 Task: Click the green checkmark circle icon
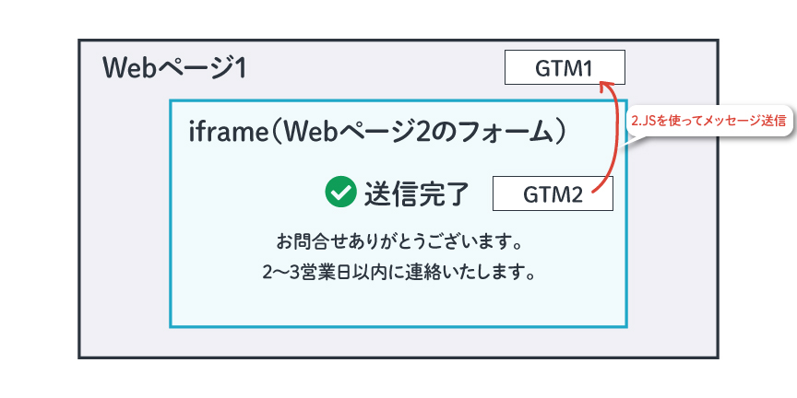point(340,192)
